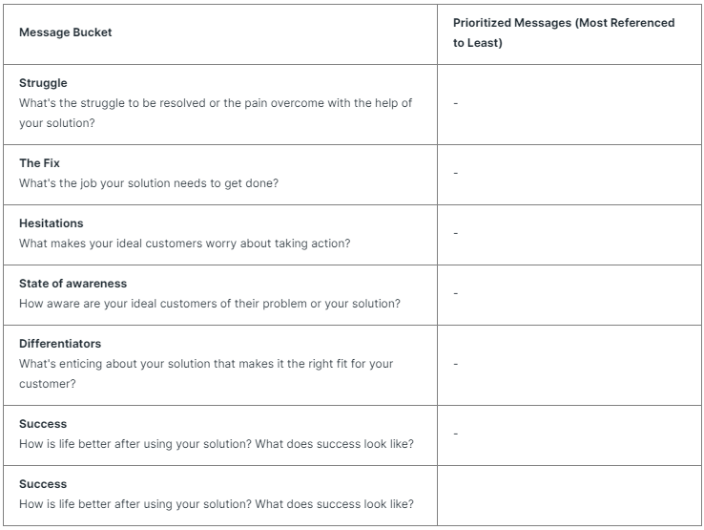Click the "Prioritized Messages" column header
Screen dimensions: 704x530
(x=564, y=32)
